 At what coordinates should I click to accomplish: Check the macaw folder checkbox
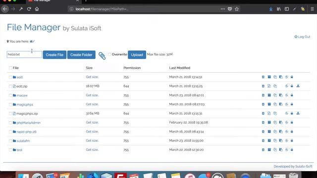click(x=10, y=95)
